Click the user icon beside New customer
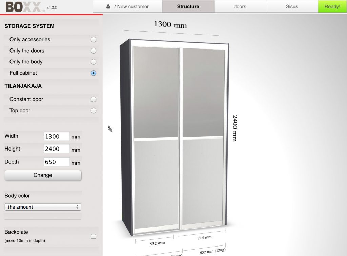The height and width of the screenshot is (256, 347). click(108, 6)
